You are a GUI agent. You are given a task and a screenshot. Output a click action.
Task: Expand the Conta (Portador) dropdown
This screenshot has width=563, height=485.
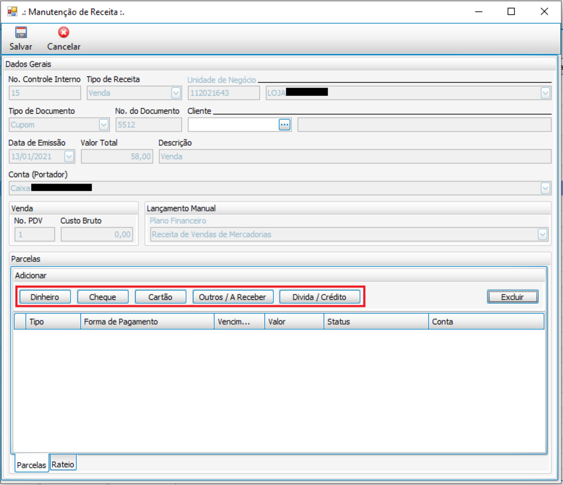[545, 188]
